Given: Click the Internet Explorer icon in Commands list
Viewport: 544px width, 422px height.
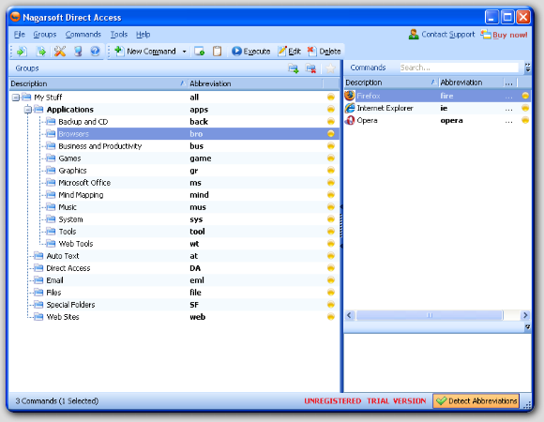Looking at the screenshot, I should point(350,108).
